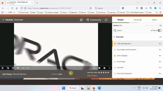Open the print icon in toolbar
This screenshot has height=91, width=163.
point(123,8)
